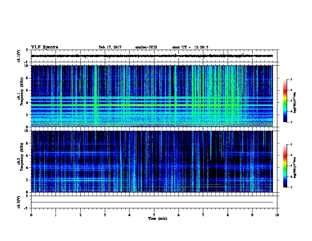Click time axis tick label "6"
The width and height of the screenshot is (312, 241).
179,215
